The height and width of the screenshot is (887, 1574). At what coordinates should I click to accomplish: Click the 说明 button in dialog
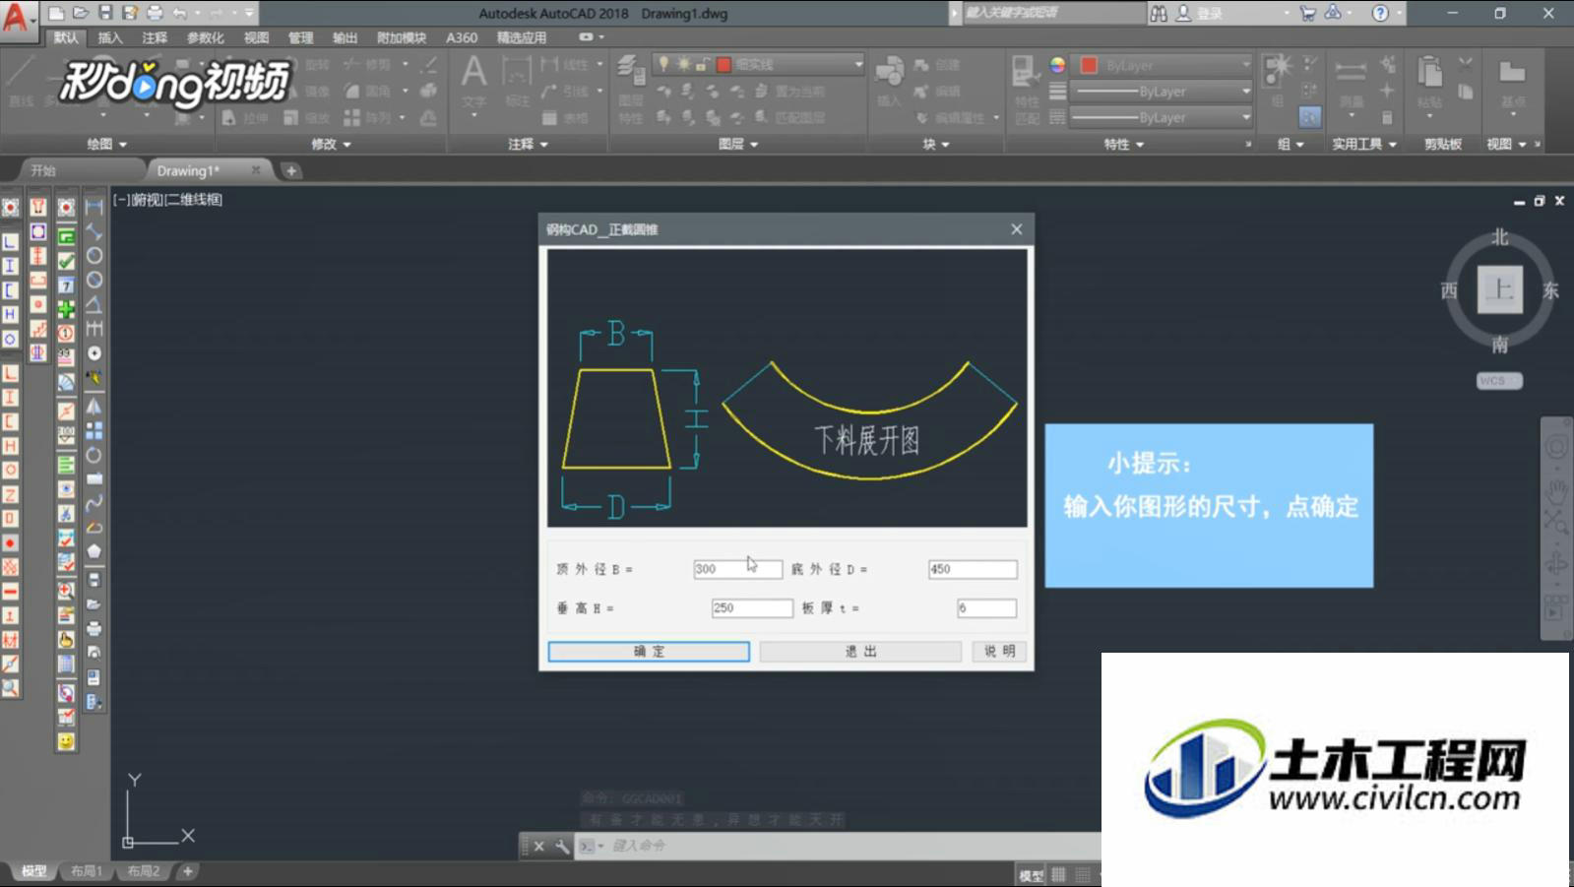point(999,652)
